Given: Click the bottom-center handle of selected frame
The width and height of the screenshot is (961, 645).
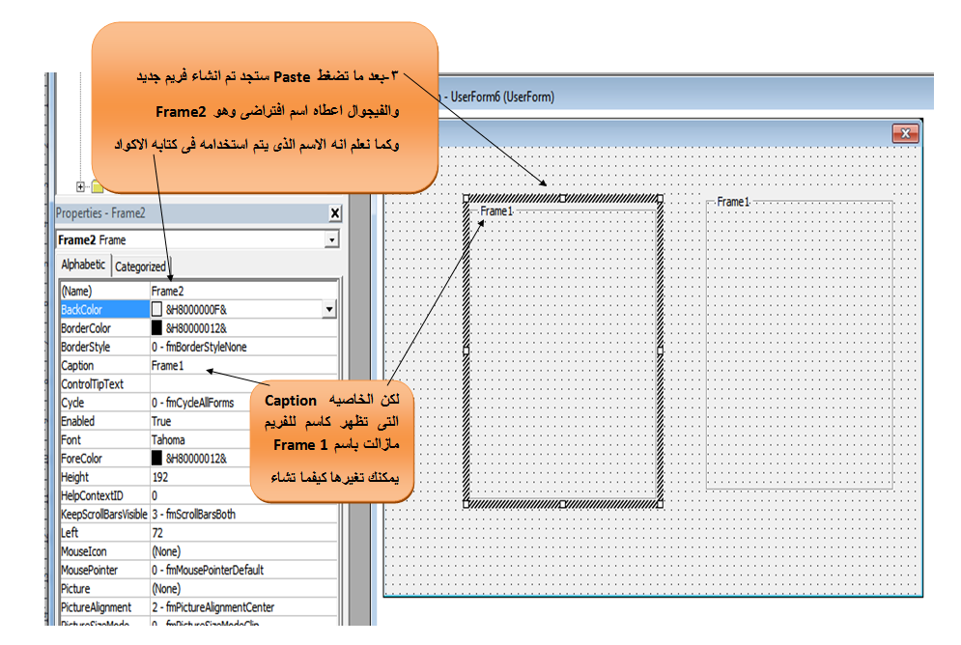Looking at the screenshot, I should coord(563,504).
